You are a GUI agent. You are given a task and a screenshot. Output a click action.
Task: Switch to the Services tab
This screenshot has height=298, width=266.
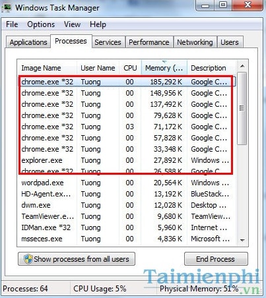pos(108,42)
